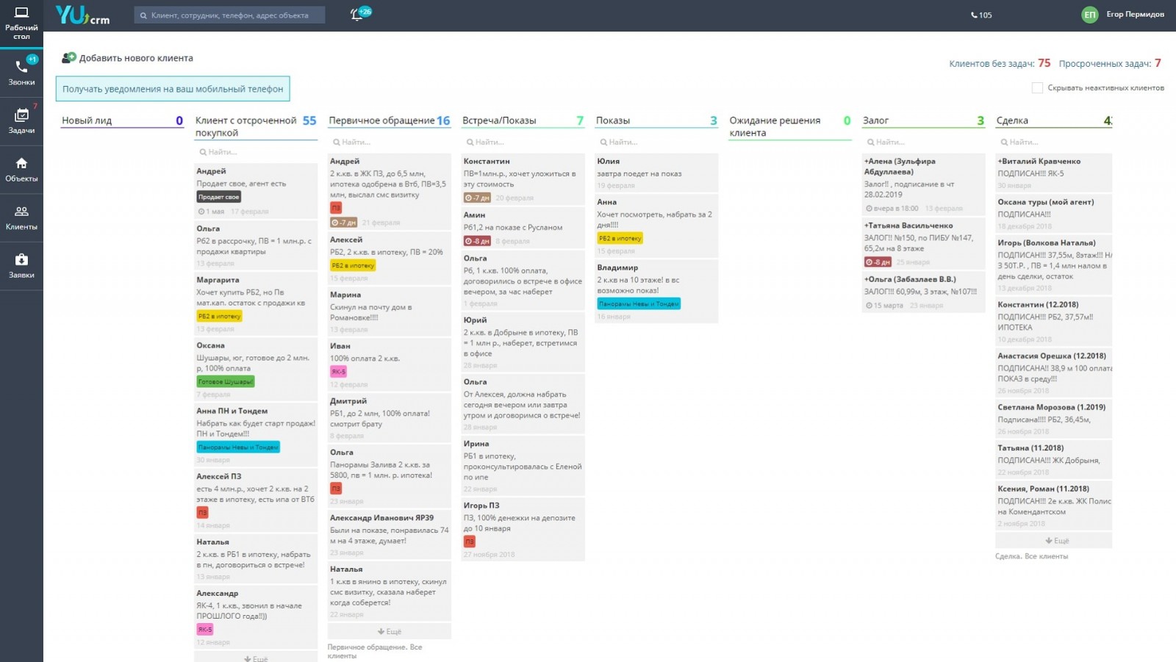Go to Объекты house icon
Viewport: 1176px width, 662px height.
click(21, 163)
